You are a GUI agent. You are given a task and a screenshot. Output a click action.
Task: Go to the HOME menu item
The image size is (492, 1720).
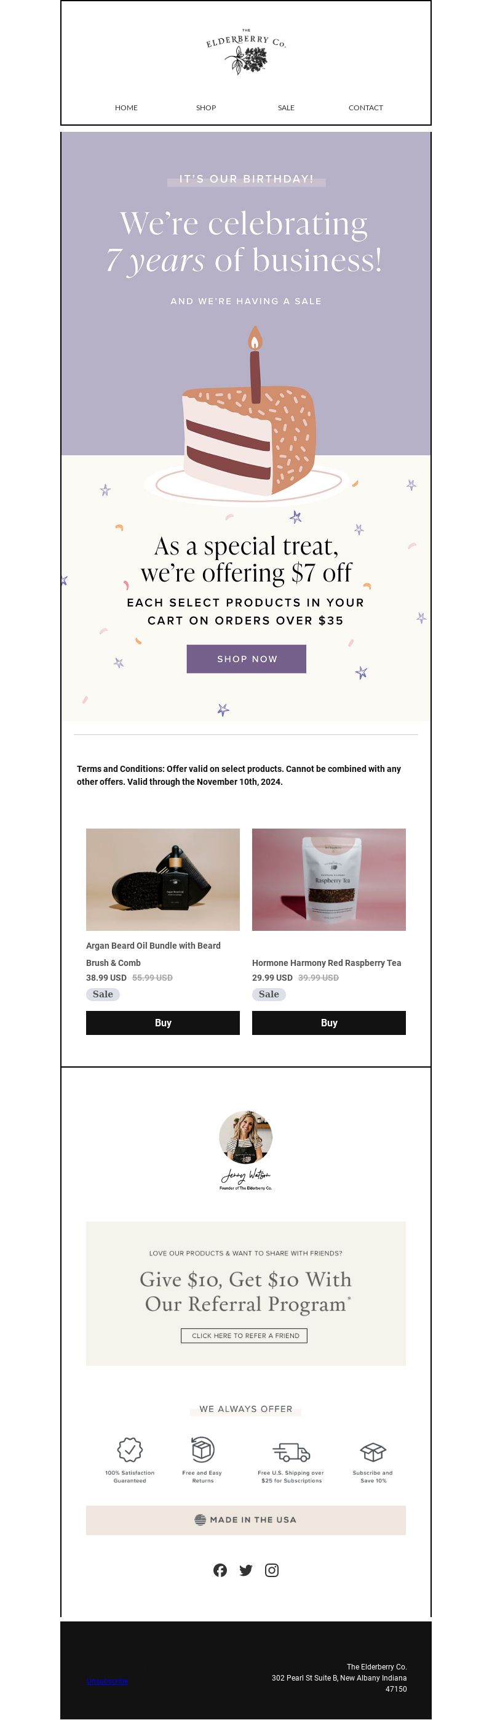[x=126, y=107]
